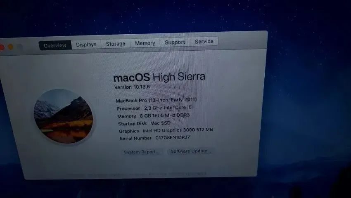Click the 'Processor' label
This screenshot has width=351, height=198.
128,108
